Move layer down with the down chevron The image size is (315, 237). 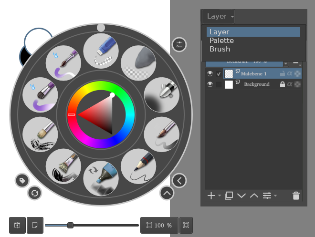241,196
